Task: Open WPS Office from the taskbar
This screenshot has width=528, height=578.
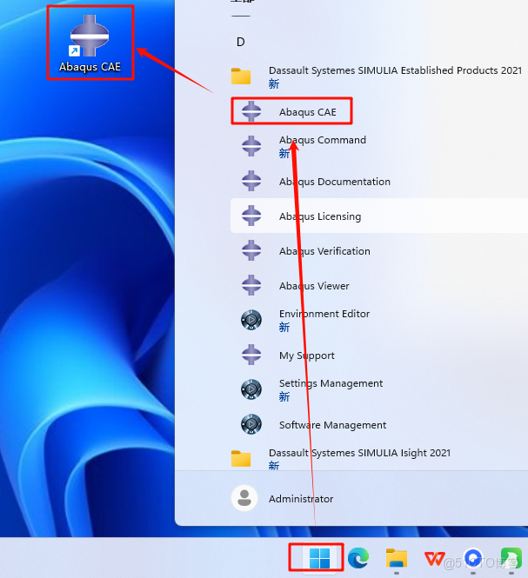Action: (434, 558)
